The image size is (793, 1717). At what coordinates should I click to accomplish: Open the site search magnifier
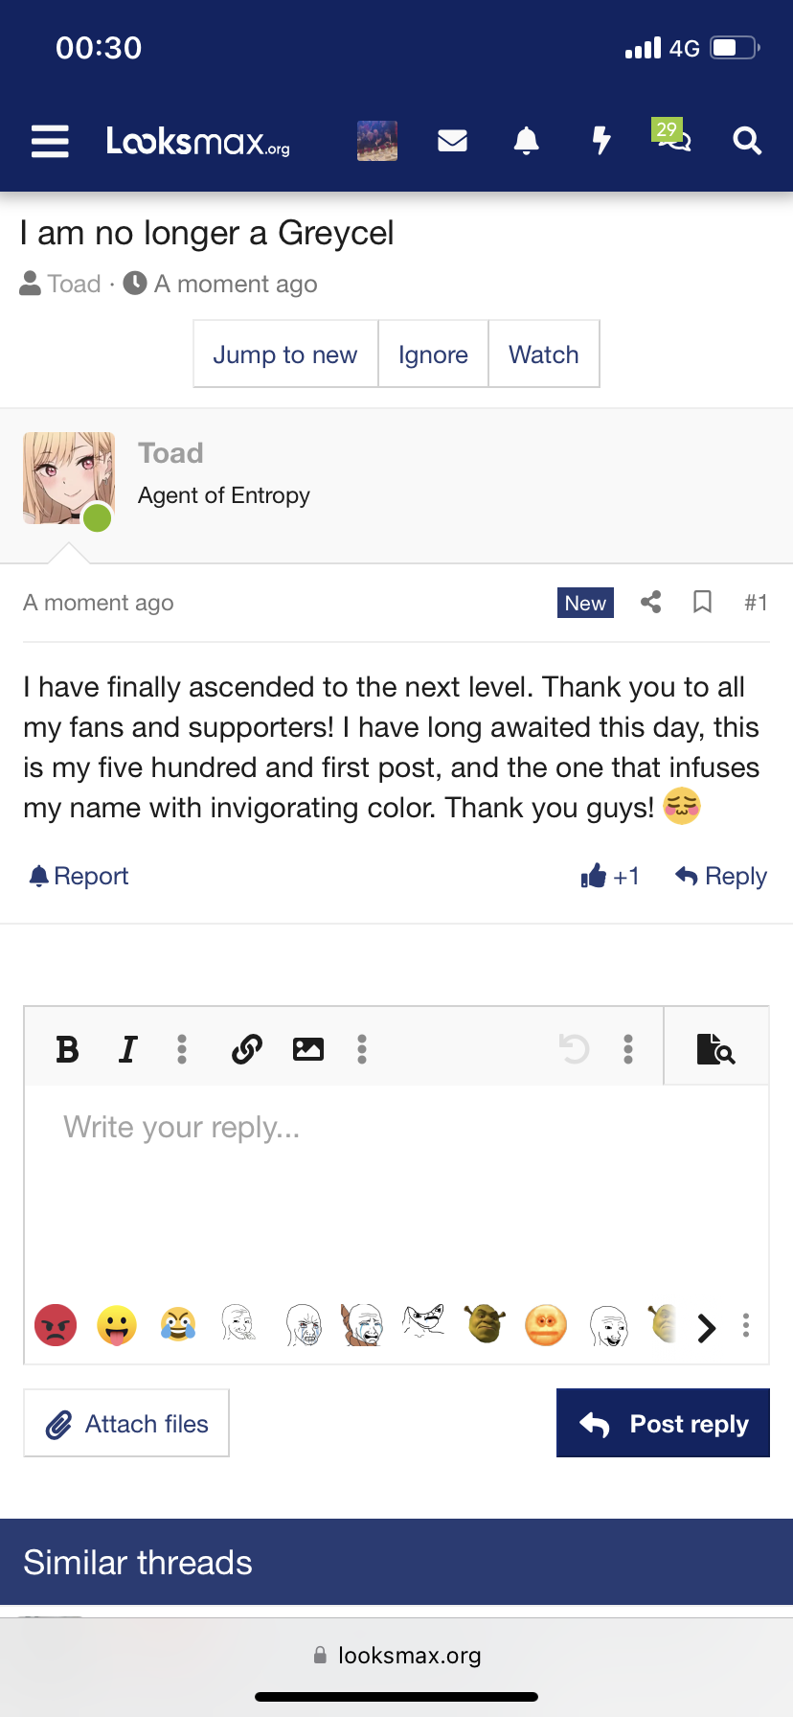click(747, 142)
